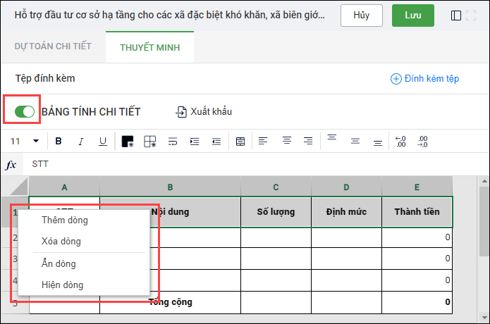Viewport: 490px width, 324px height.
Task: Apply italic formatting
Action: [x=80, y=142]
